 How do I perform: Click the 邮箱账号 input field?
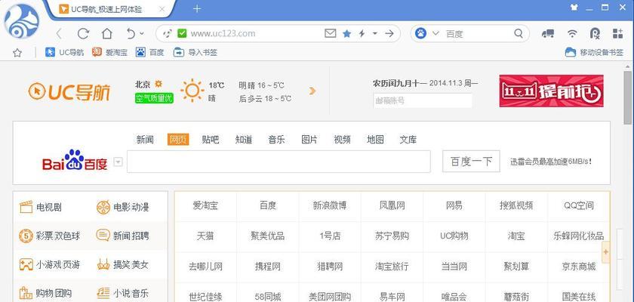[422, 100]
